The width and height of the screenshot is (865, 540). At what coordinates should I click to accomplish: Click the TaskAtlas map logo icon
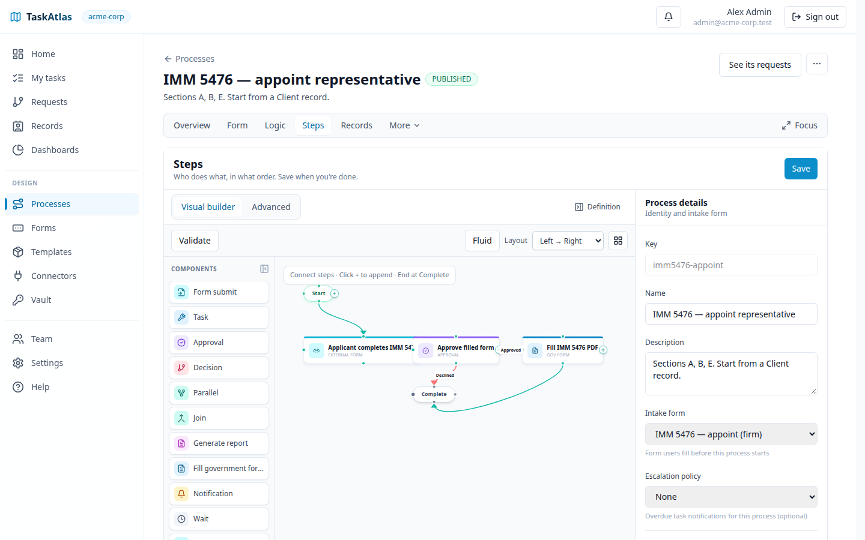pos(16,17)
